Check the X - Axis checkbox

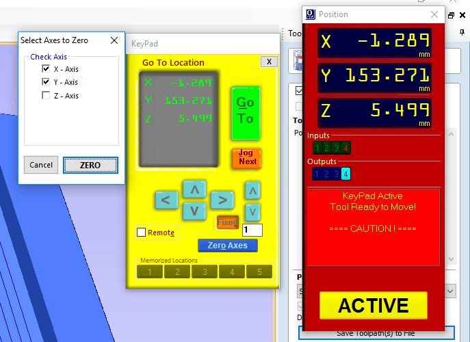46,68
